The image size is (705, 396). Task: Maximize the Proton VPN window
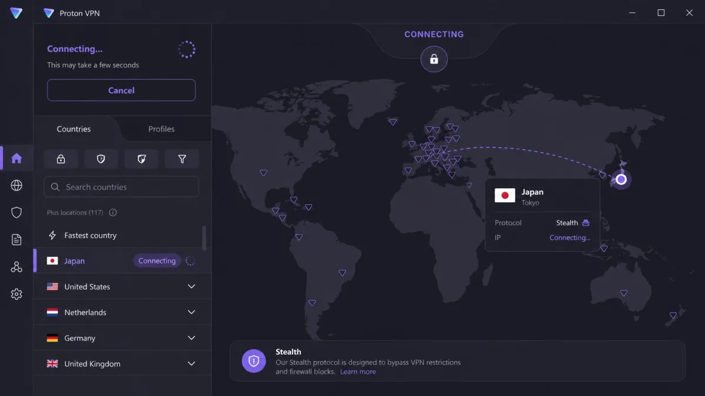661,13
